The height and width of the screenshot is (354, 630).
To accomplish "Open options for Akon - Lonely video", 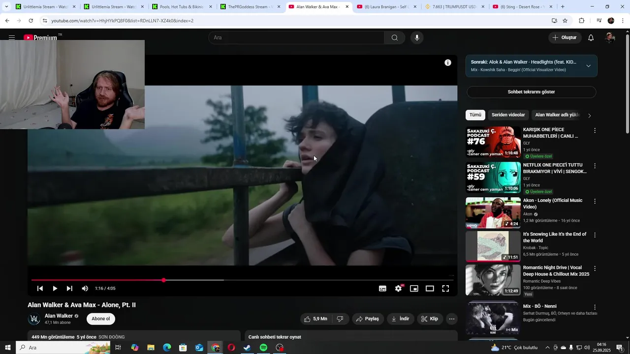I will 595,202.
